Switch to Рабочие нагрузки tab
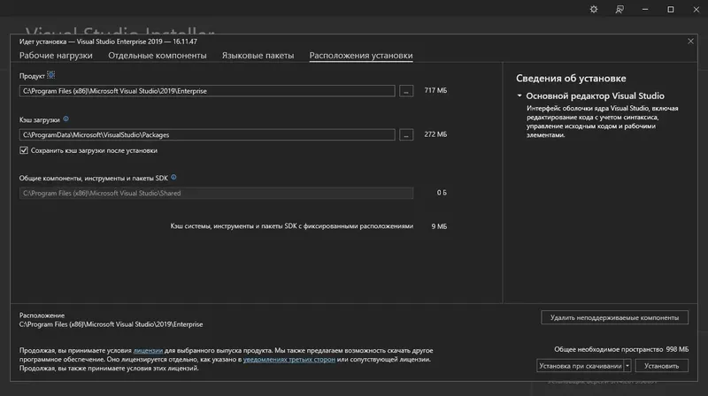 pyautogui.click(x=56, y=55)
